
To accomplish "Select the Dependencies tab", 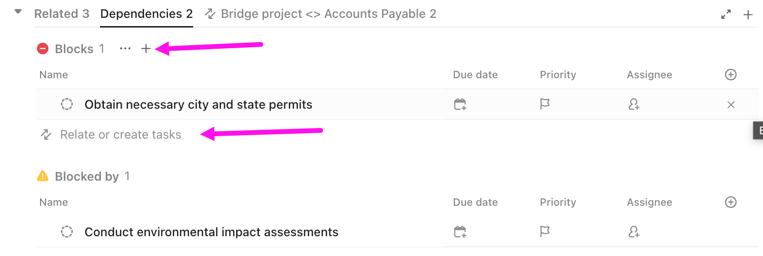I will [x=146, y=14].
